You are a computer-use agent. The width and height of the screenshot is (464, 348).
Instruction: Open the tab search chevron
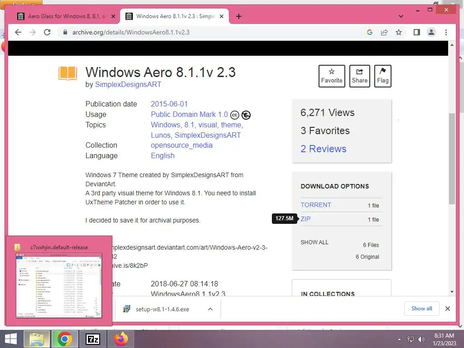[401, 16]
